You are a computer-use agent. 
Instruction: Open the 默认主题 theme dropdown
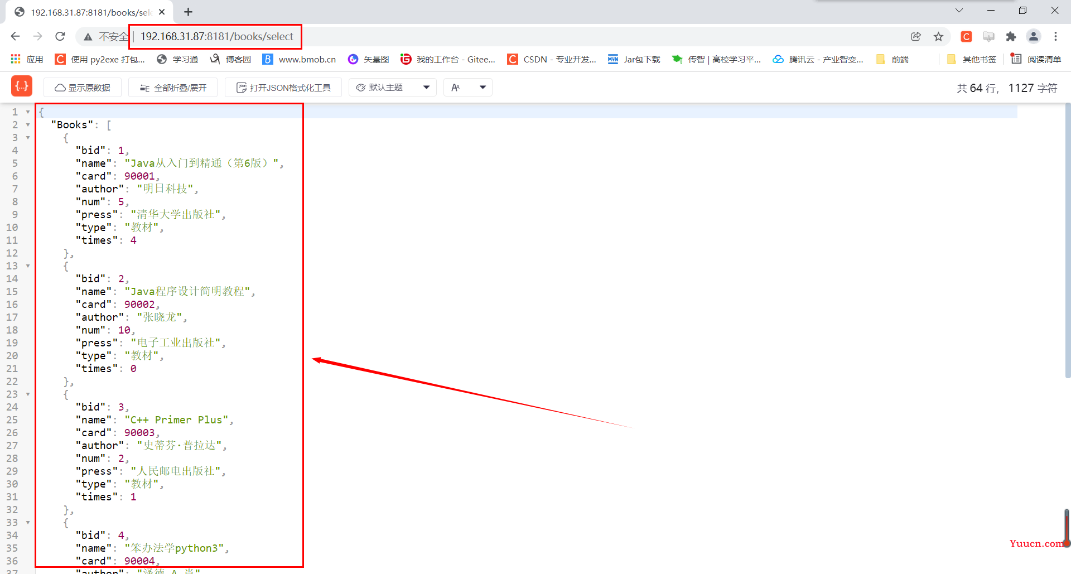pos(393,88)
